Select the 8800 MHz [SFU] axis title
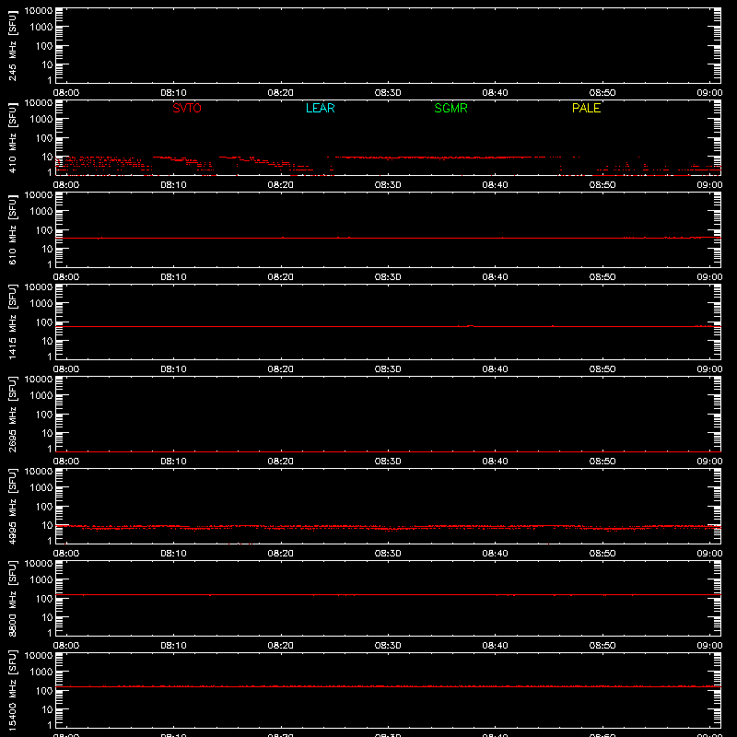 coord(12,598)
